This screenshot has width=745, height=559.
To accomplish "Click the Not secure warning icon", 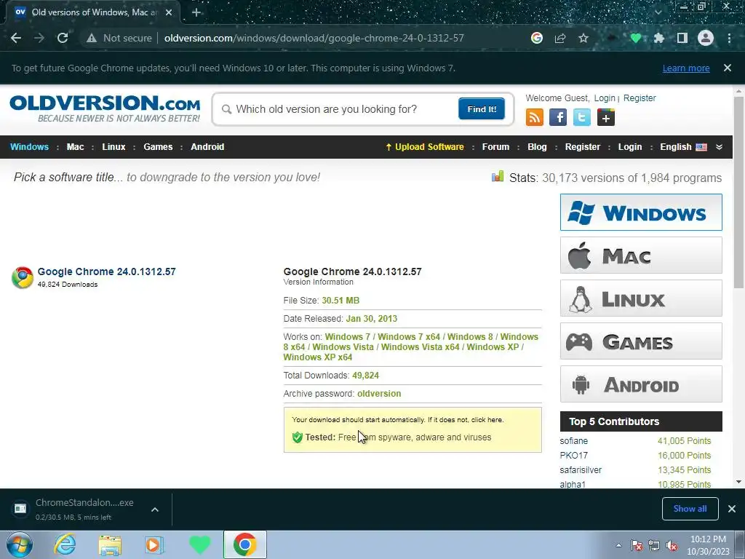I will (x=92, y=38).
